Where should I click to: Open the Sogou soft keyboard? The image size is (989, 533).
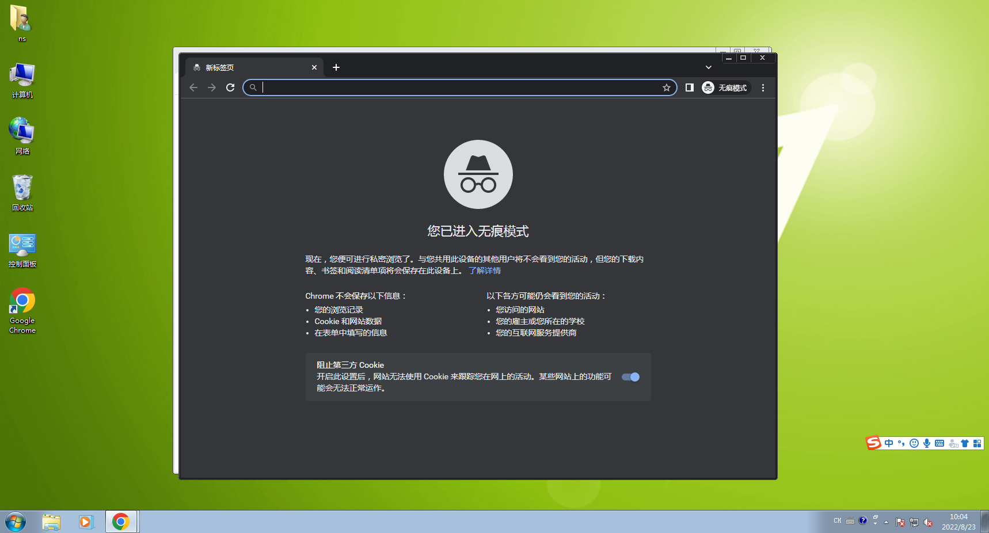[x=939, y=443]
